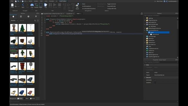Click the Toggle Comment action
188x106 pixels.
click(x=112, y=4)
